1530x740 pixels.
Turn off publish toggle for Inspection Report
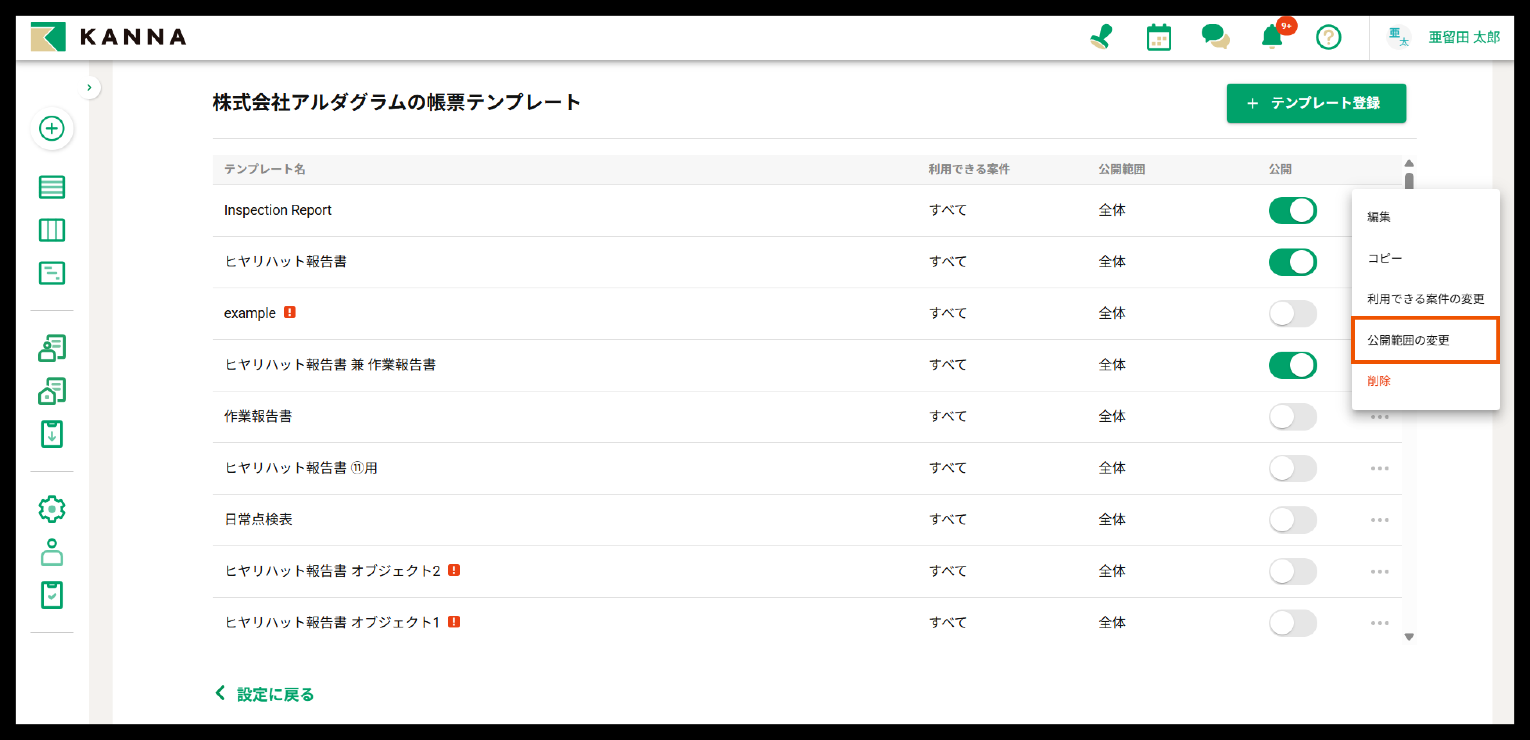(1292, 211)
